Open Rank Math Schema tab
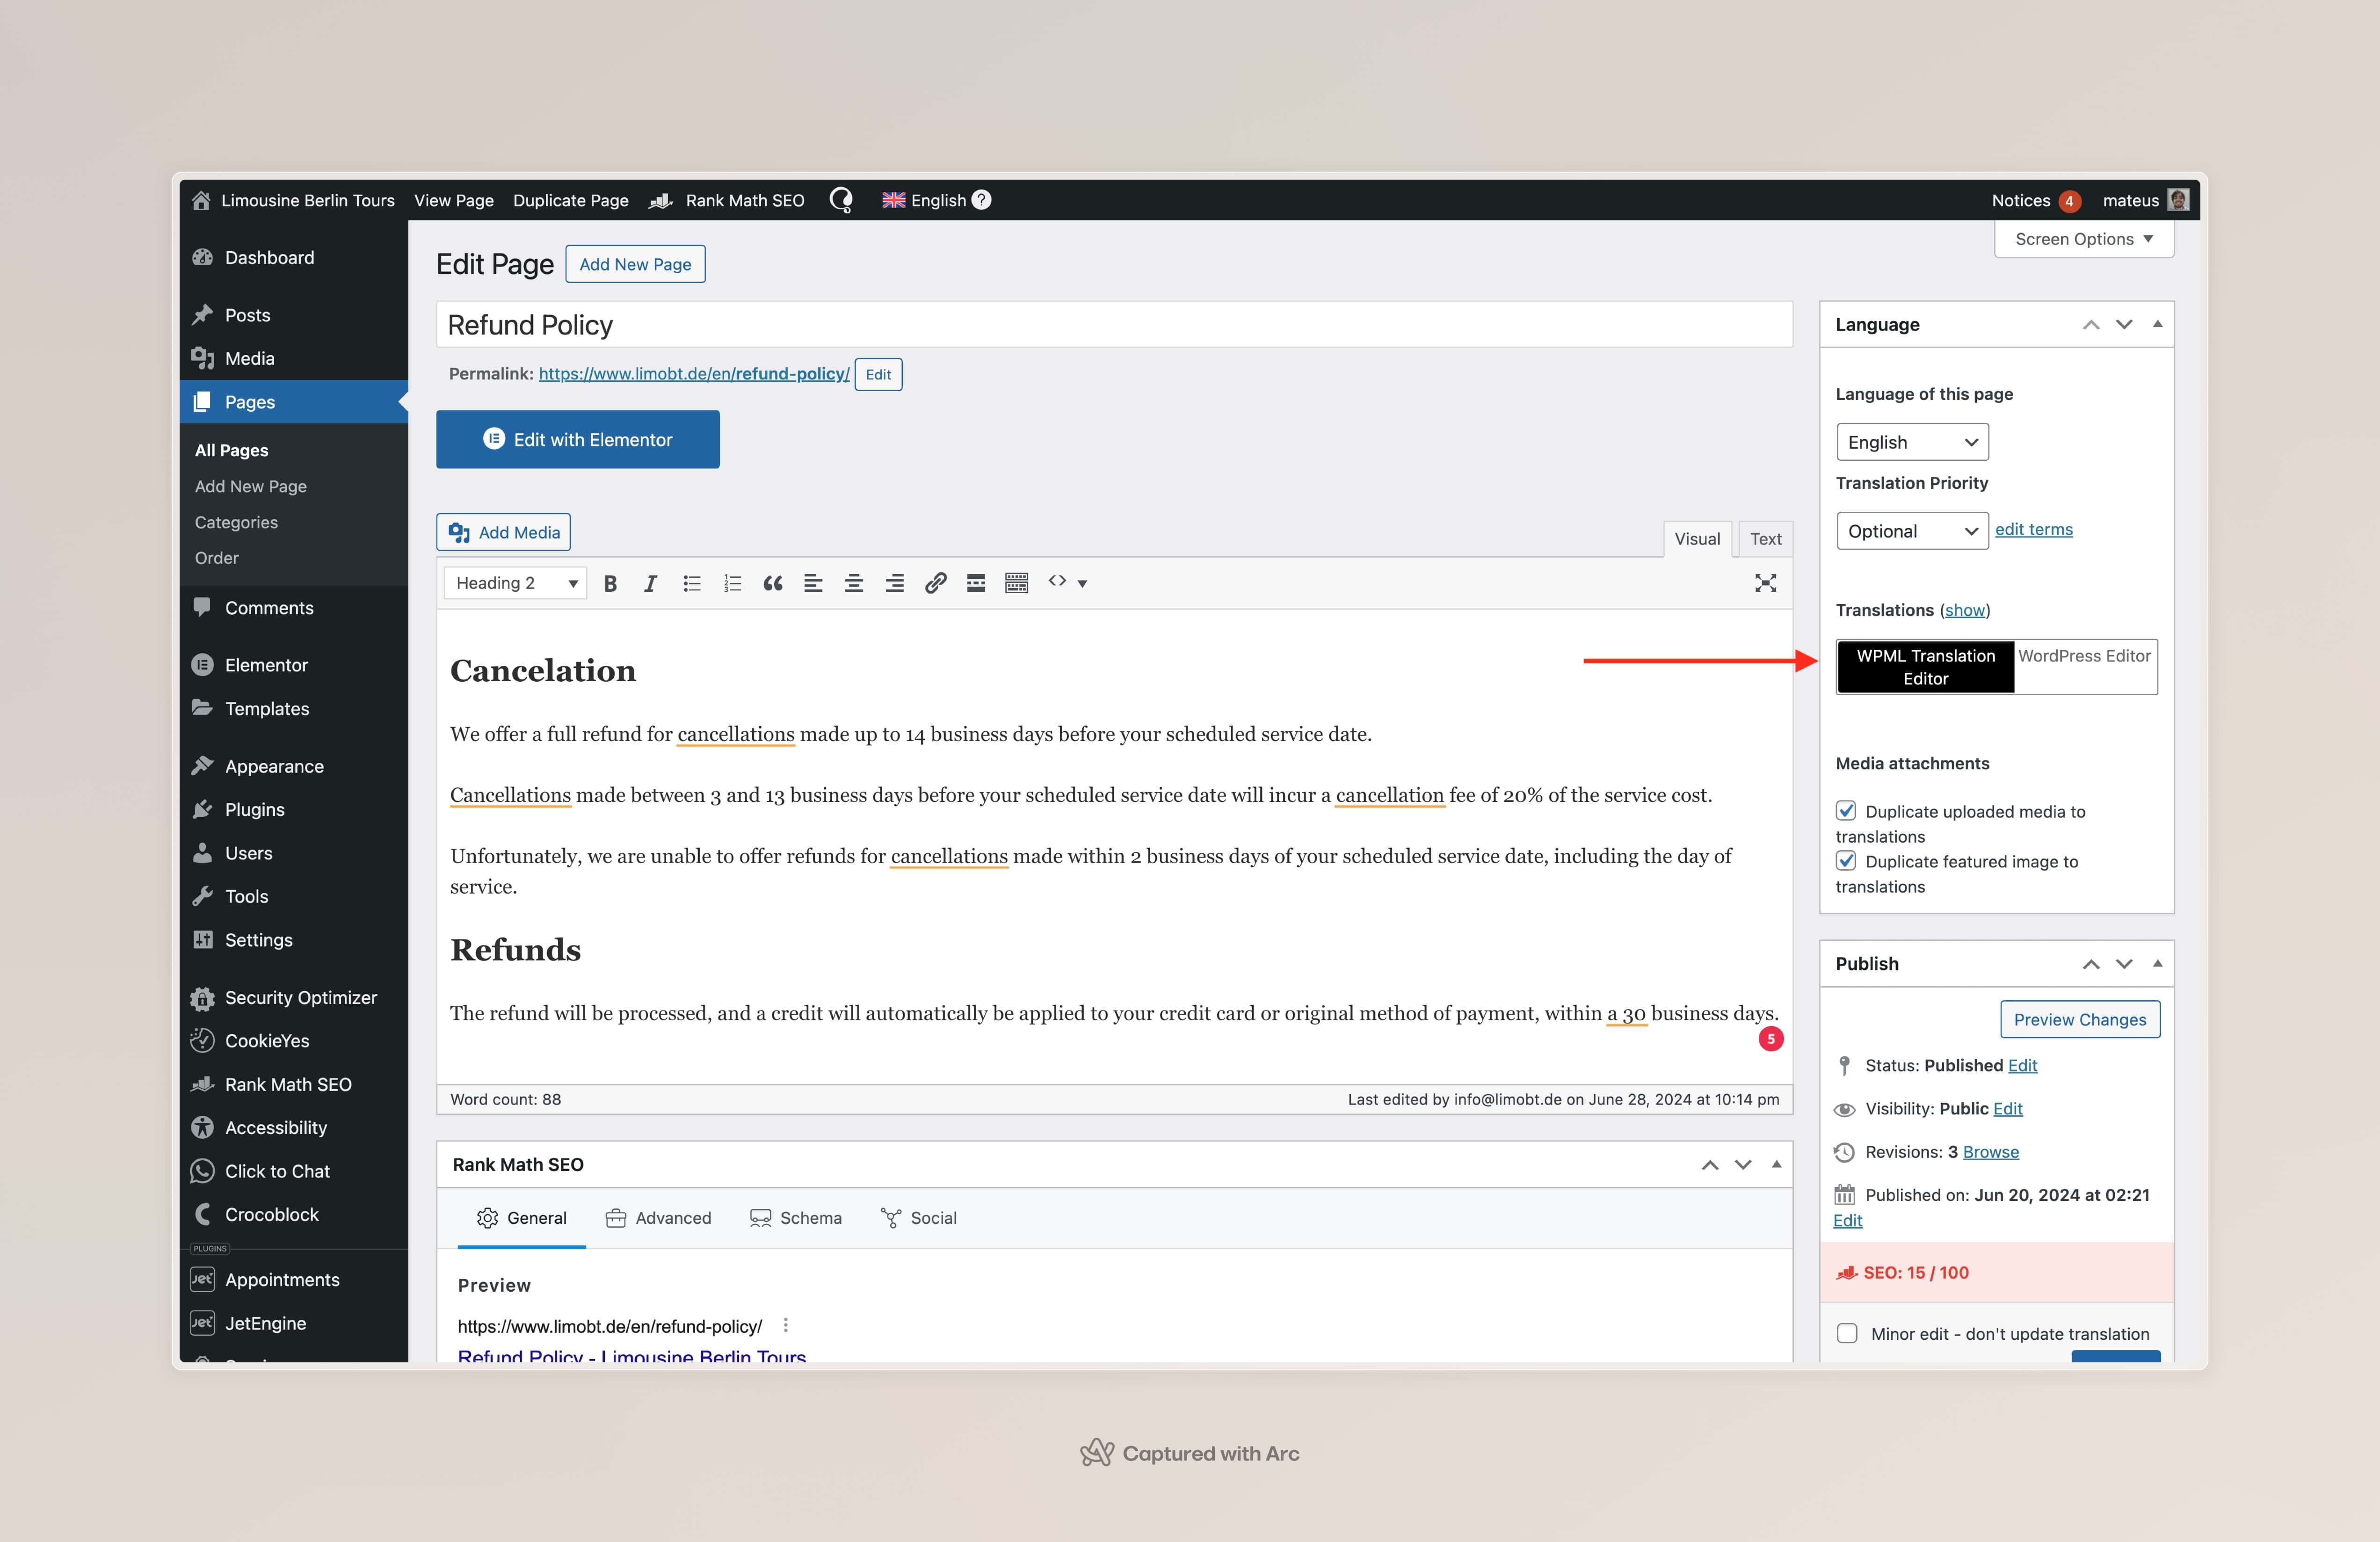 pos(796,1218)
